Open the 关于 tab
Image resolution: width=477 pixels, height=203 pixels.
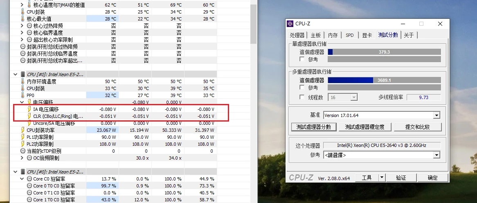[x=409, y=35]
